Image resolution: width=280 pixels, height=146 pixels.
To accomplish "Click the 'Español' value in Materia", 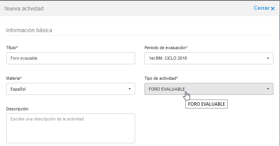I will point(18,89).
